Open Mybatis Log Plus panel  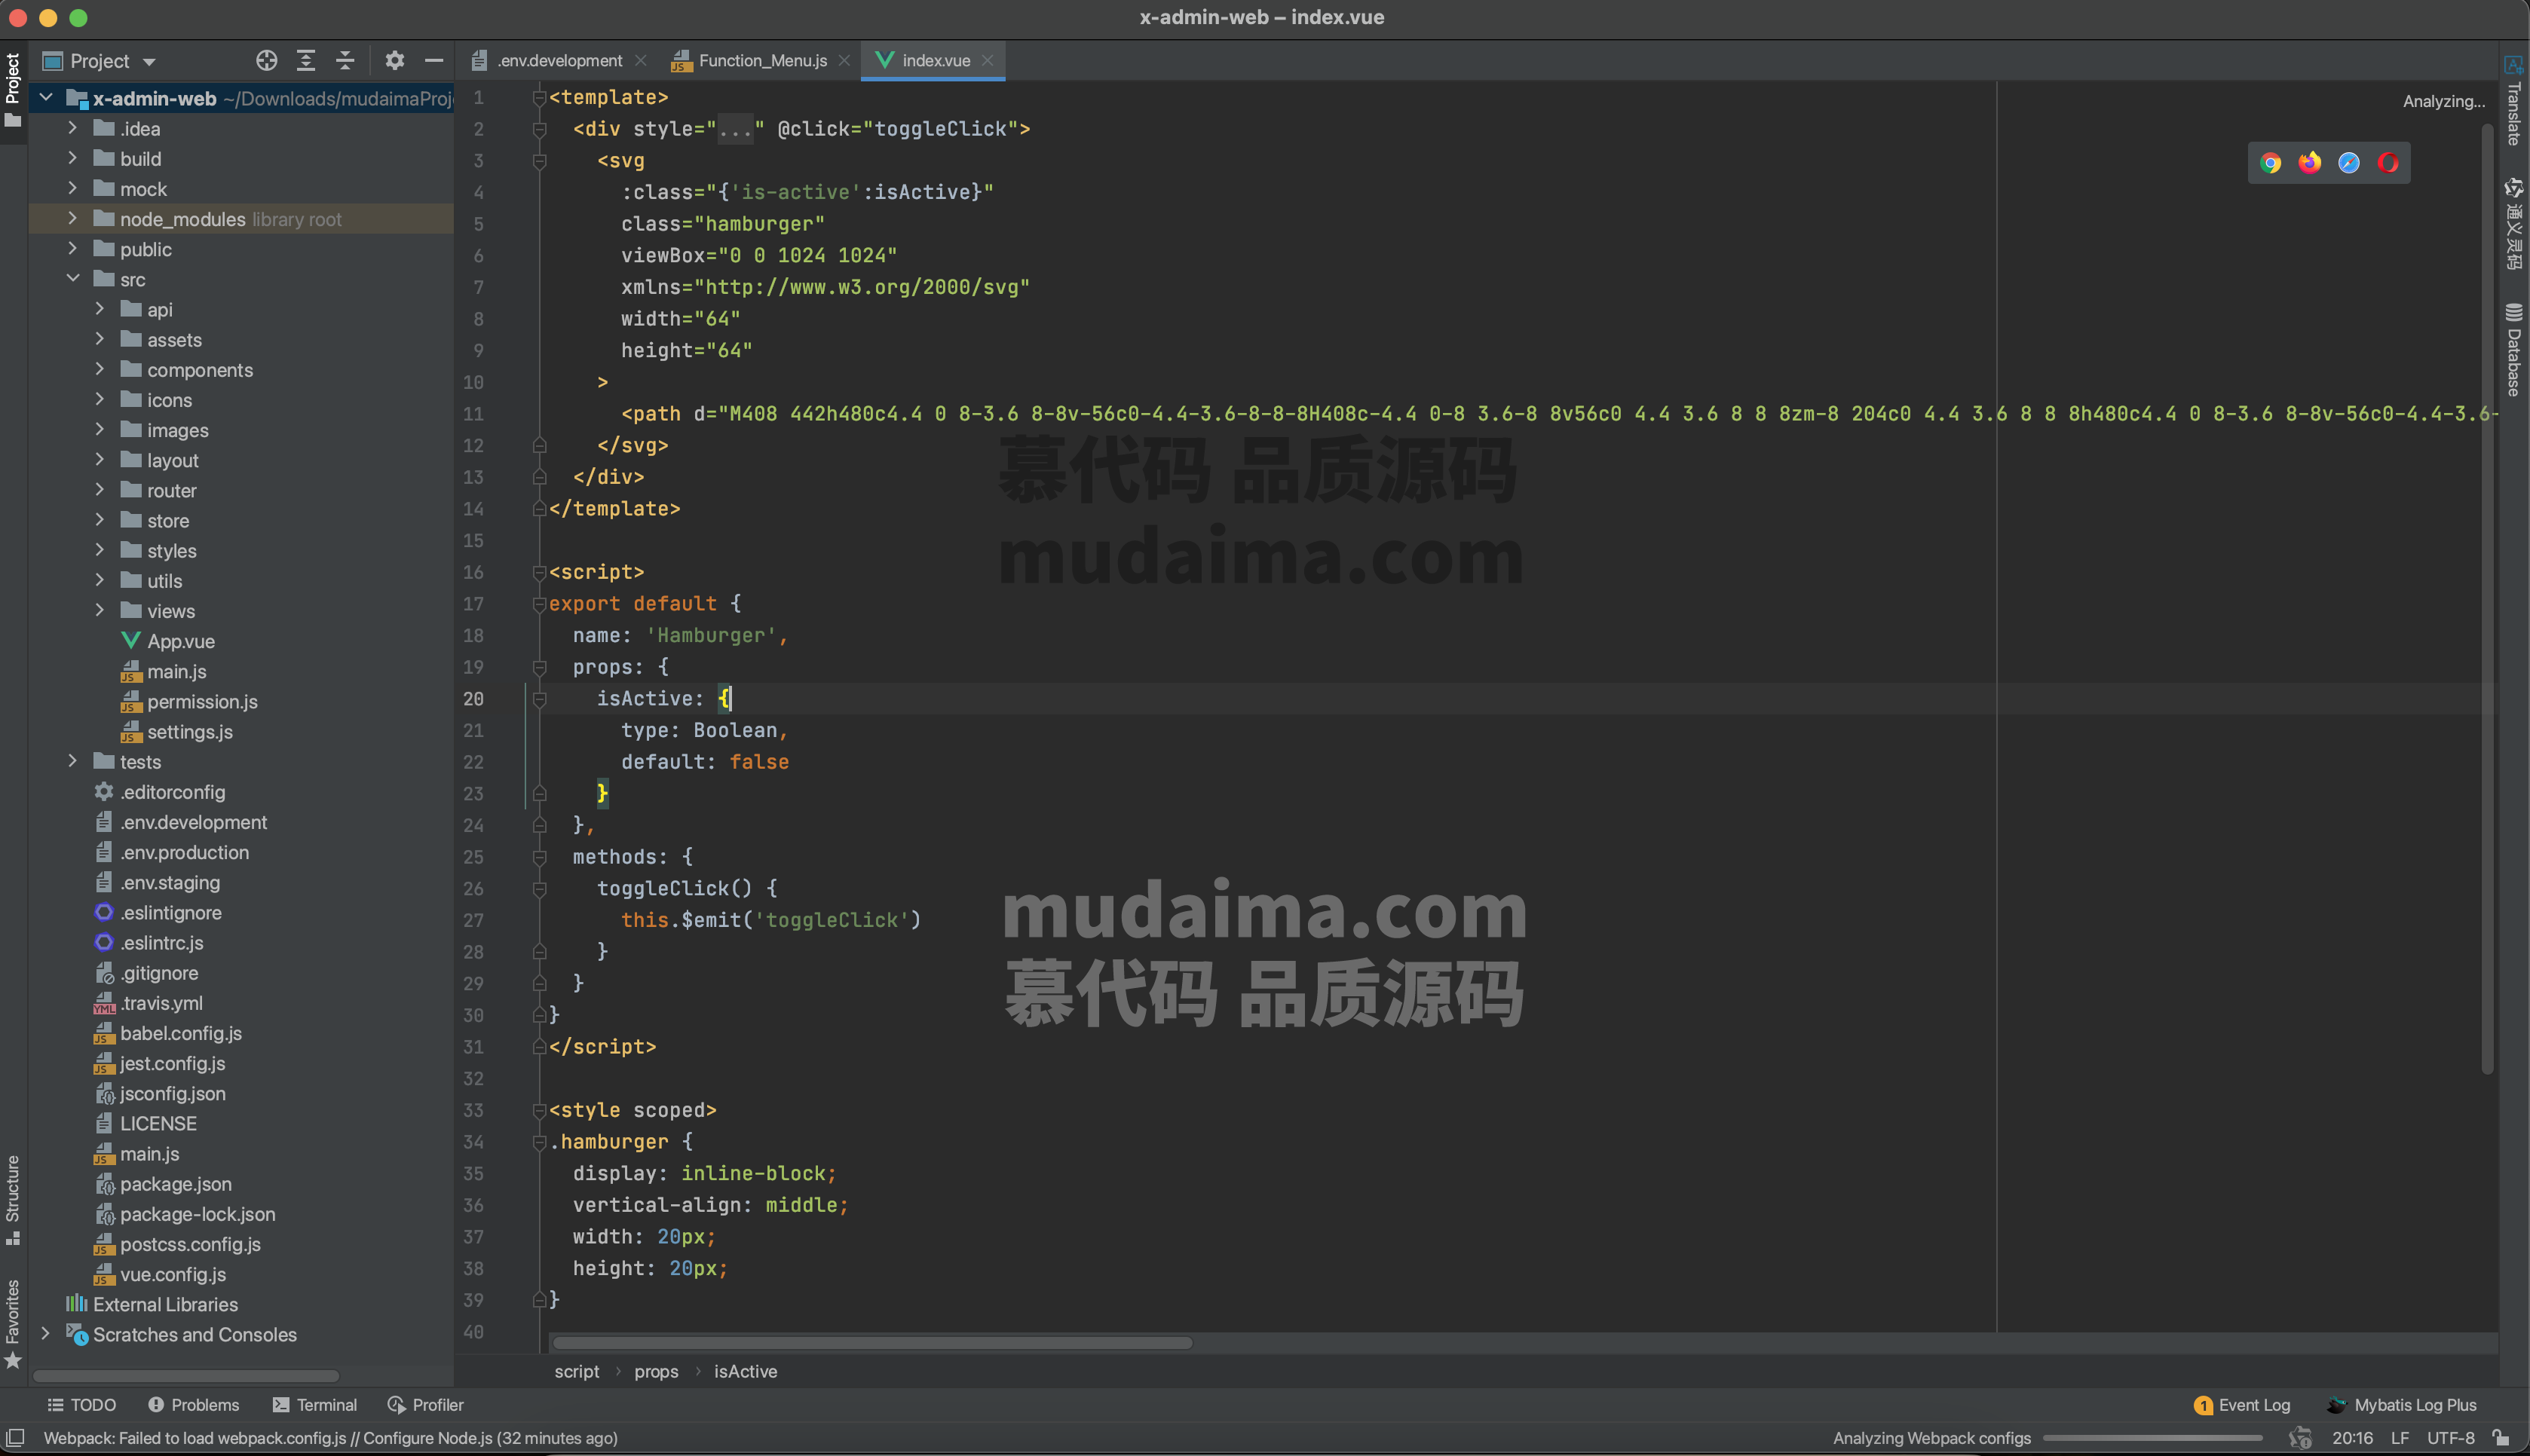coord(2402,1405)
